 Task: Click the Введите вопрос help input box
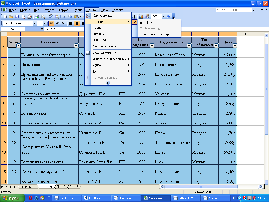click(x=234, y=10)
